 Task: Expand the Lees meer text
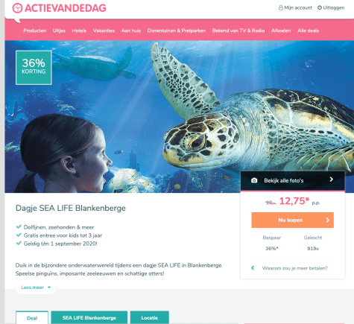click(36, 288)
